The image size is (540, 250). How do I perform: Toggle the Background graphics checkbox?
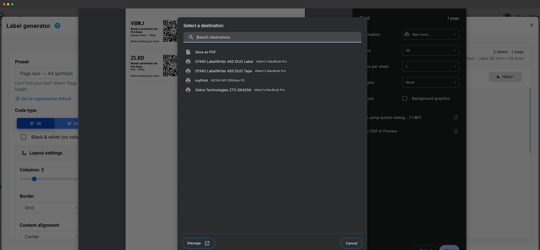click(x=405, y=98)
